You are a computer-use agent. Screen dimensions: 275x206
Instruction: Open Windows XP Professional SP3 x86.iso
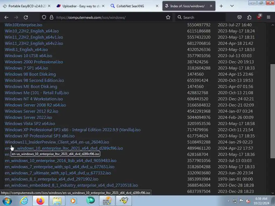point(40,136)
